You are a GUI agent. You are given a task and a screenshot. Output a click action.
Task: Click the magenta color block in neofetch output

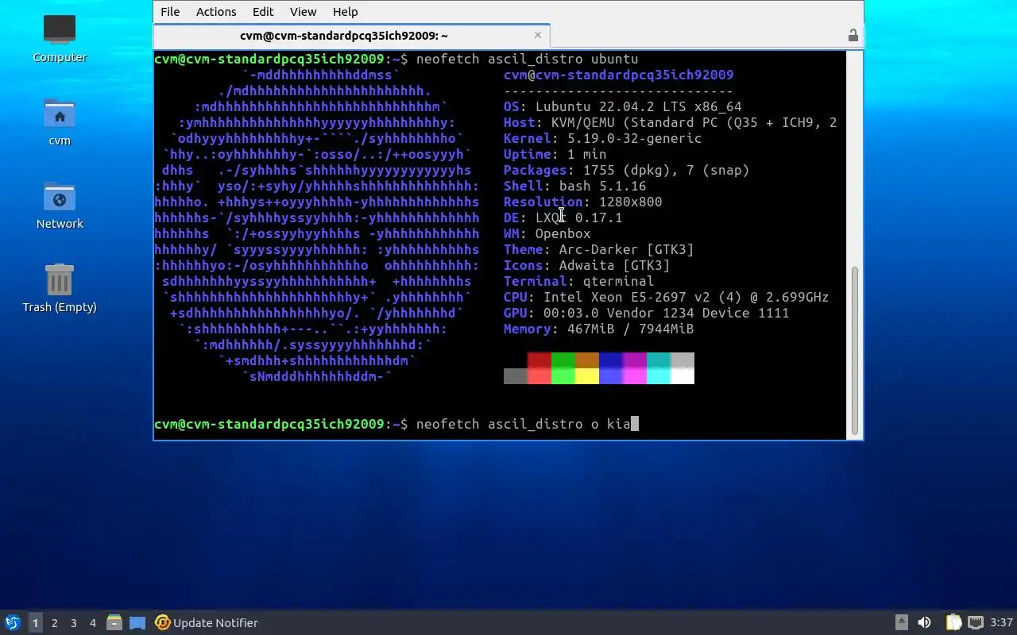[x=635, y=360]
